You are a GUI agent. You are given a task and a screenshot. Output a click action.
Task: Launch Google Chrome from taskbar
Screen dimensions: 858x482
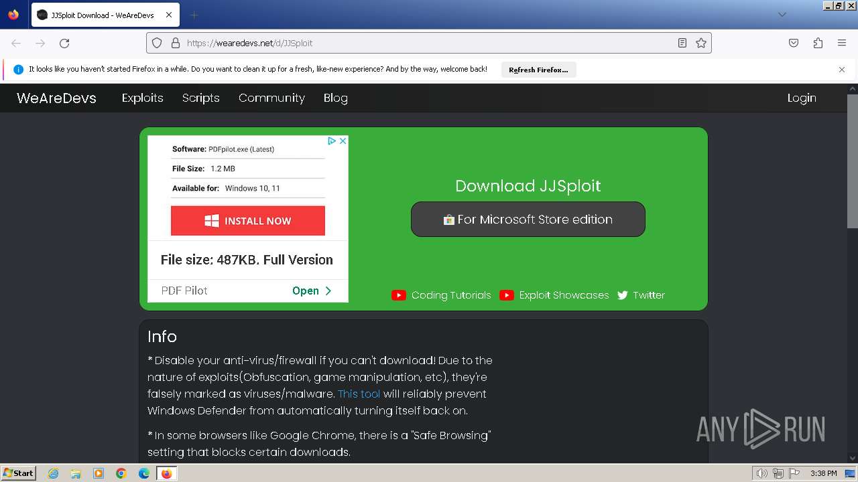click(121, 473)
